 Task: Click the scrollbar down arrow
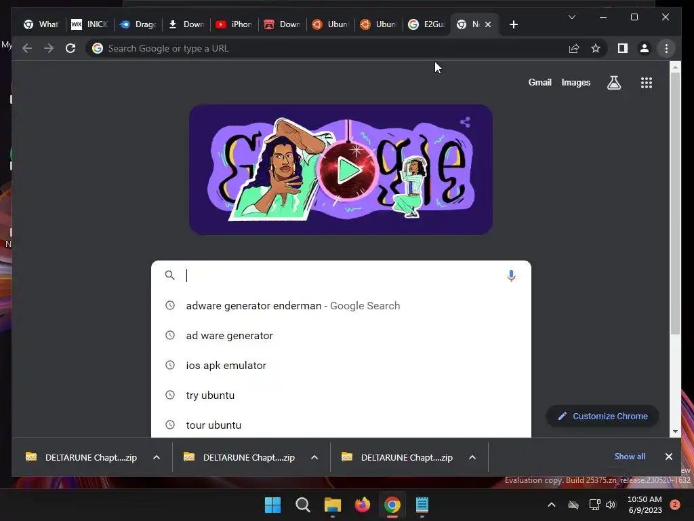[x=675, y=431]
